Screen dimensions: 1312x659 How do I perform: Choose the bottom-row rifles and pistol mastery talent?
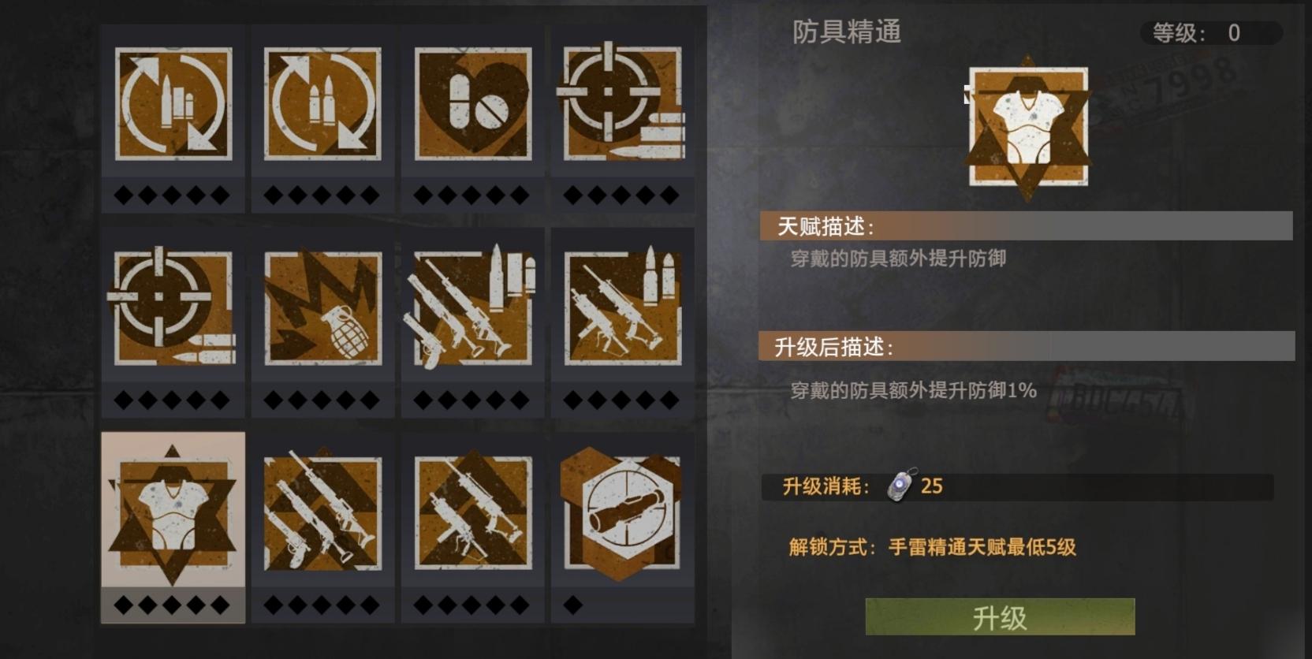click(x=322, y=512)
